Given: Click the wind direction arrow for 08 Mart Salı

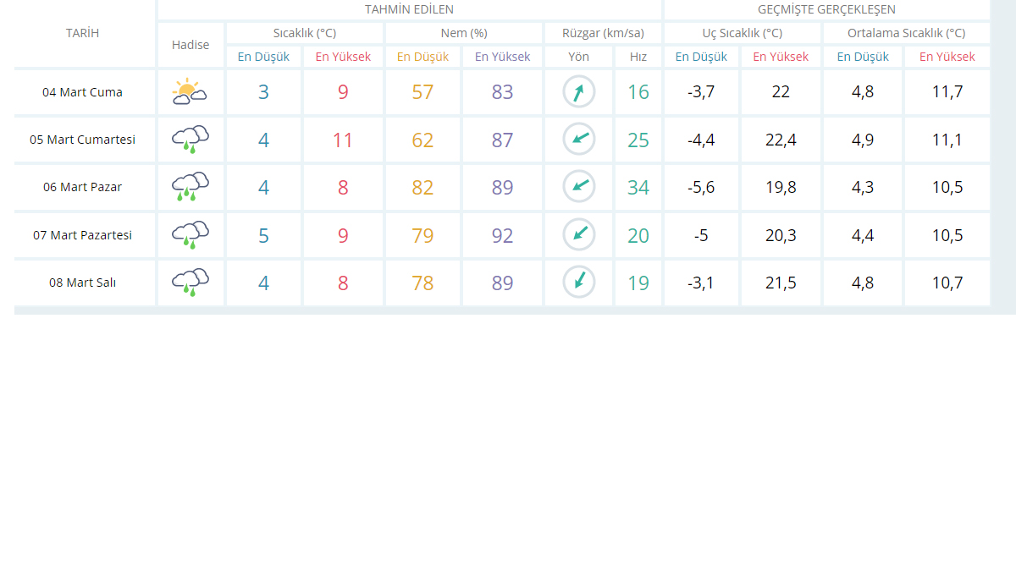Looking at the screenshot, I should (578, 283).
